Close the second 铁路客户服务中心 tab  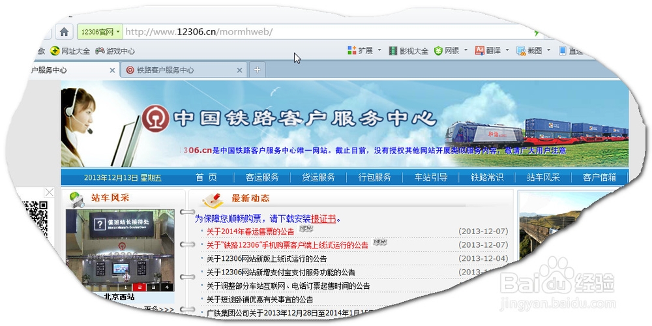pyautogui.click(x=239, y=70)
